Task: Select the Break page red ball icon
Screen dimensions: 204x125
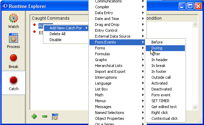Action: click(14, 58)
